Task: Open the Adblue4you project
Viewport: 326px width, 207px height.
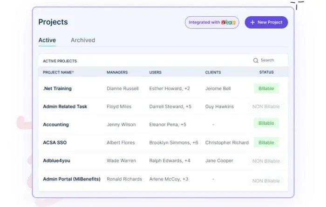Action: pos(56,160)
